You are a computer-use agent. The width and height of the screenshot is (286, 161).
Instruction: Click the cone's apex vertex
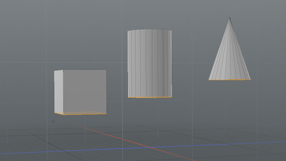230,18
